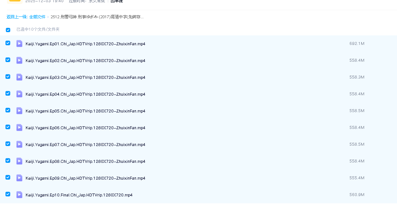Click the Ep09 video file icon
The height and width of the screenshot is (211, 397).
click(x=19, y=178)
